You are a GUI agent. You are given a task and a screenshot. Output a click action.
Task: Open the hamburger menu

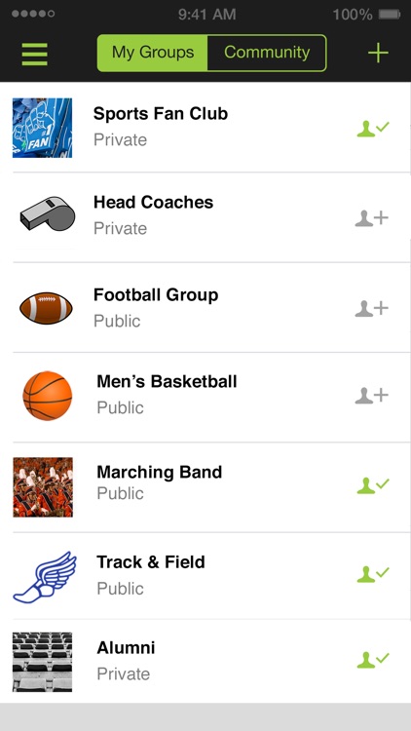[x=34, y=54]
